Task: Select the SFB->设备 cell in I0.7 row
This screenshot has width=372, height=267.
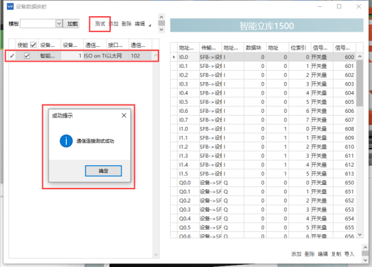Action: click(x=211, y=120)
